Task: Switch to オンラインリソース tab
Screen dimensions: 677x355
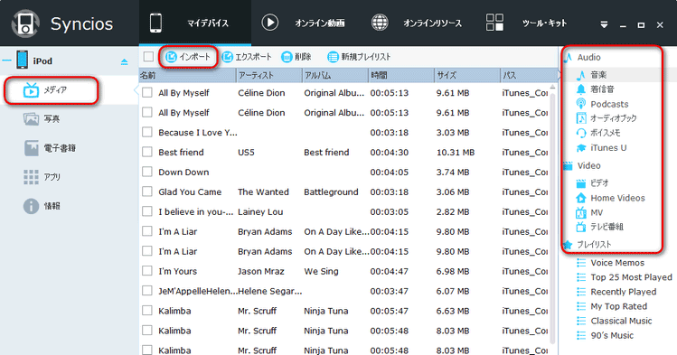Action: coord(416,23)
